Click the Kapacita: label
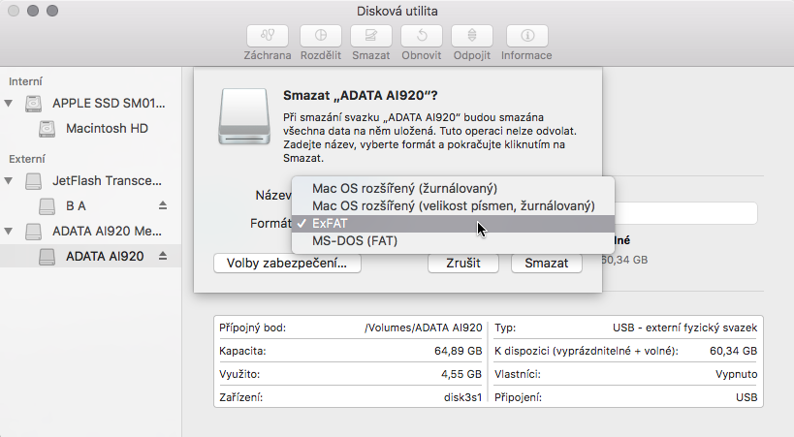Screen dimensions: 794x437 click(x=242, y=351)
